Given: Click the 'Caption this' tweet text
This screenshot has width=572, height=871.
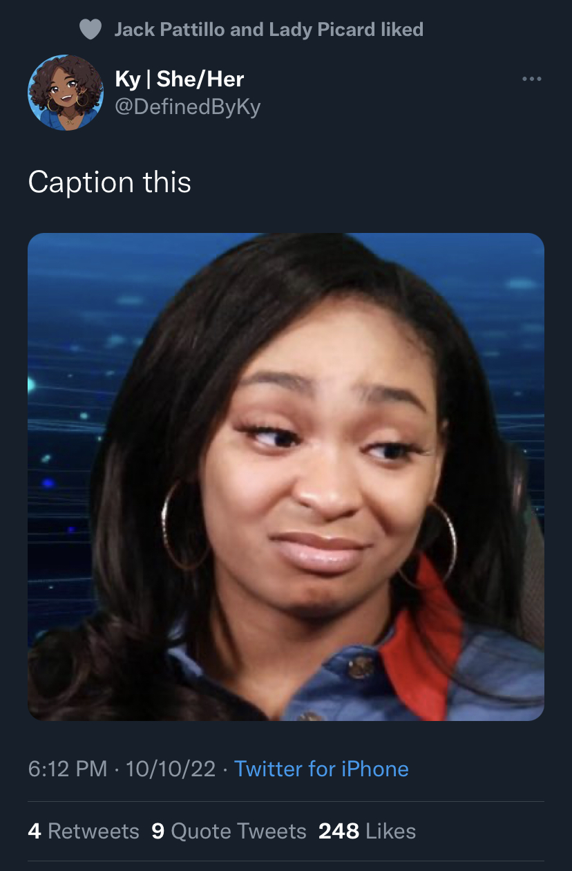Looking at the screenshot, I should pos(110,182).
